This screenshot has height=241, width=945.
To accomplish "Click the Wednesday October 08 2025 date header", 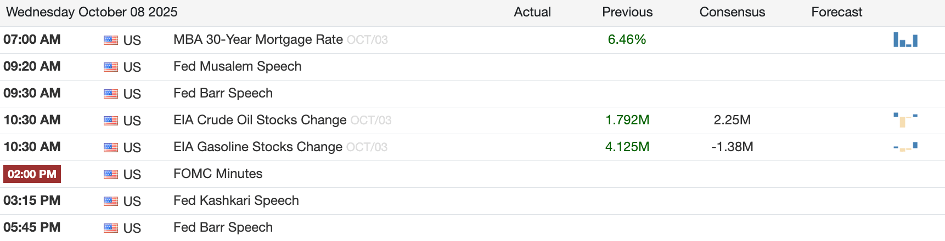I will click(x=92, y=12).
